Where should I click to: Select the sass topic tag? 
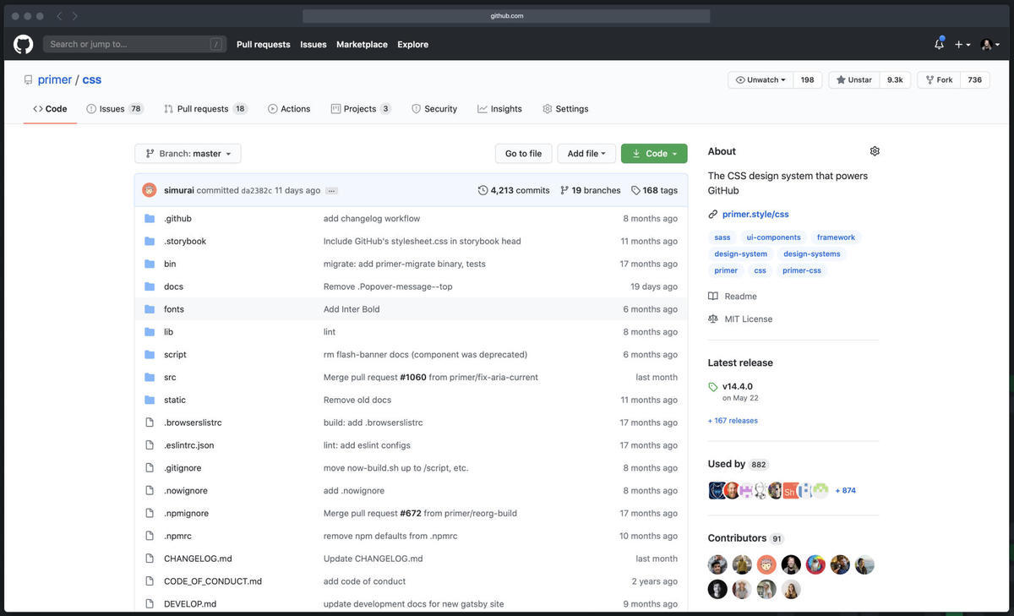722,237
